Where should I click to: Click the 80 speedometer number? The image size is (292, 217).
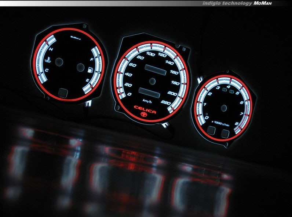click(x=140, y=57)
